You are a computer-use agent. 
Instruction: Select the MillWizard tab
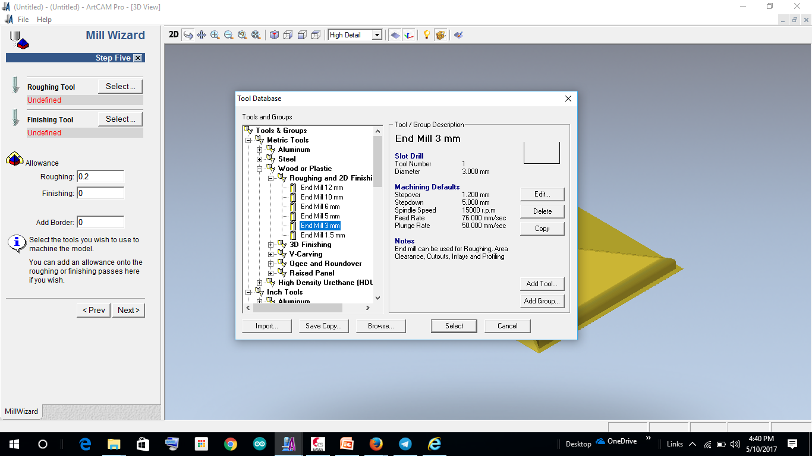tap(21, 411)
